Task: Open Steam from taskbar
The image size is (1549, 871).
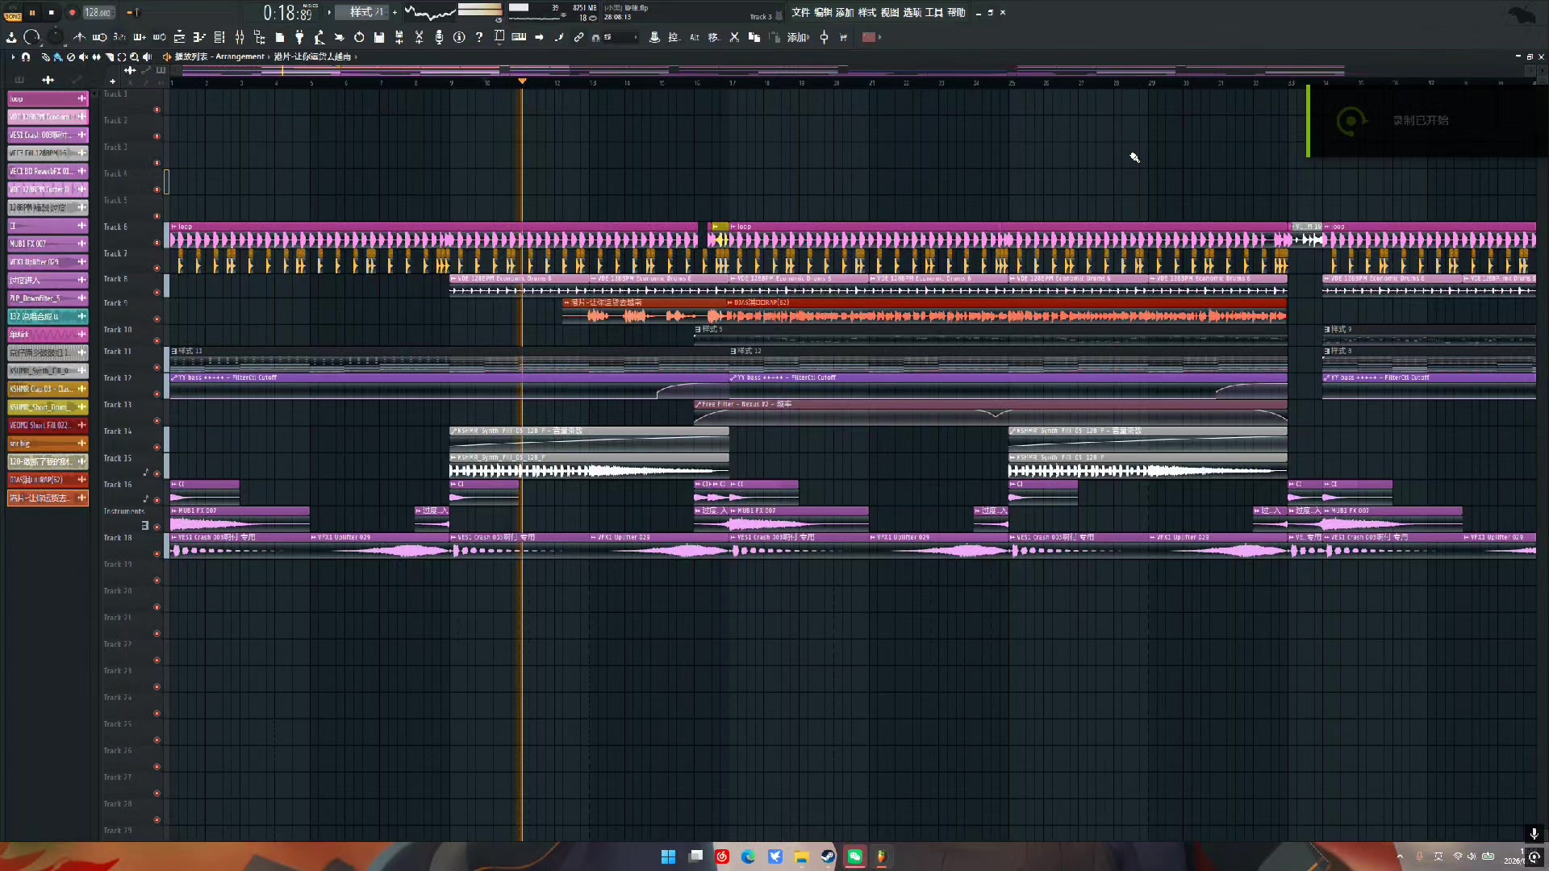Action: pos(828,856)
